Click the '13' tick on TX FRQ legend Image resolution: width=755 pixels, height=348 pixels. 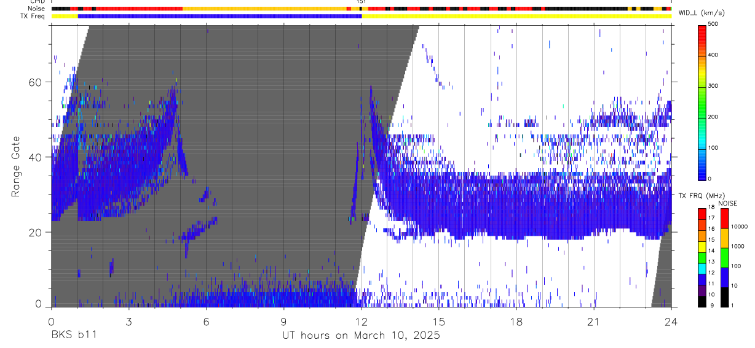pyautogui.click(x=712, y=261)
